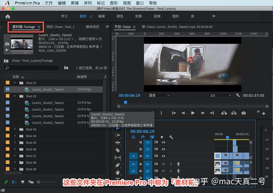The width and height of the screenshot is (273, 193).
Task: Mute audio track A1
Action: coord(163,164)
